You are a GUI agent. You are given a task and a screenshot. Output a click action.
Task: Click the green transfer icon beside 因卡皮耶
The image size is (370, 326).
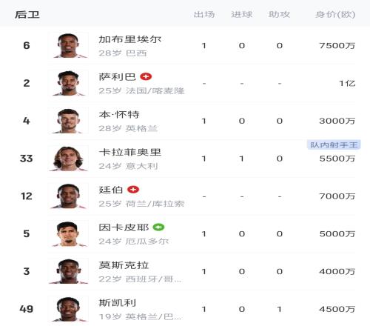click(158, 227)
